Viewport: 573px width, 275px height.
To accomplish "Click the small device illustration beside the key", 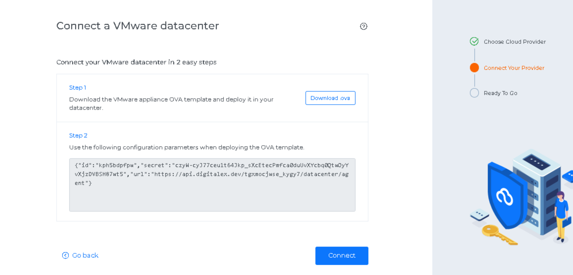I will 480,215.
